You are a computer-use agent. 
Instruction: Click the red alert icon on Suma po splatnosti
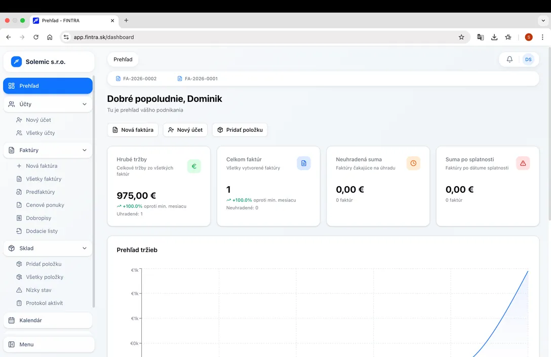(x=523, y=163)
